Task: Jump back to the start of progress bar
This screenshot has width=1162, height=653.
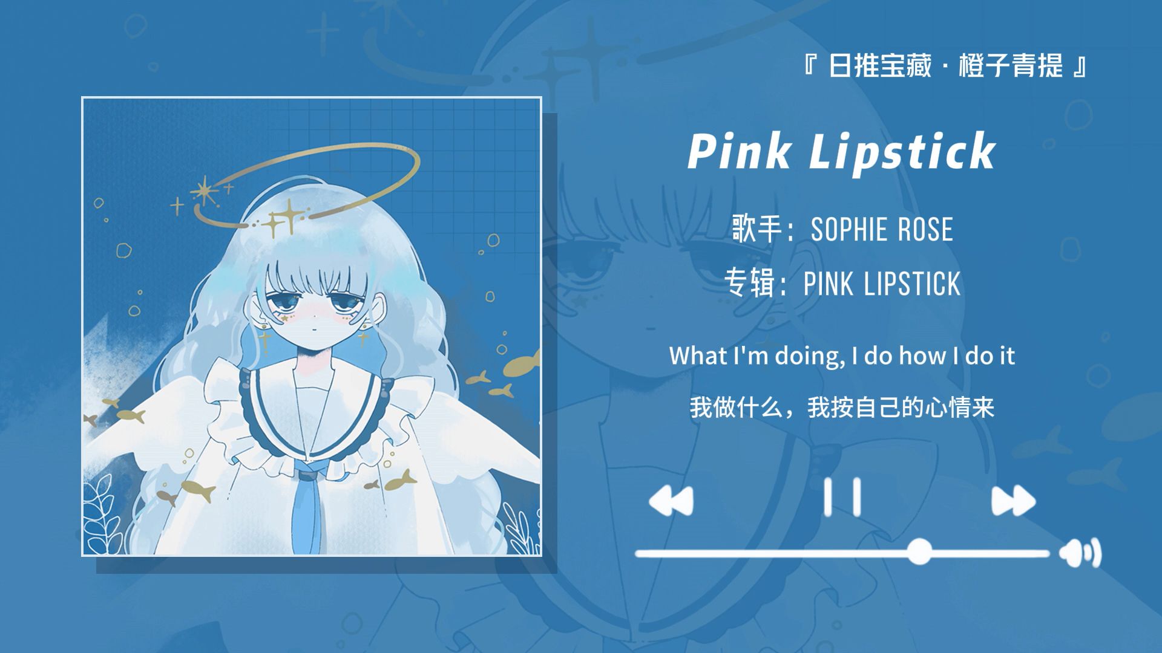Action: pyautogui.click(x=639, y=553)
